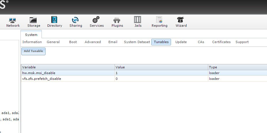Sort by the Value column header
267x133 pixels.
pos(161,67)
